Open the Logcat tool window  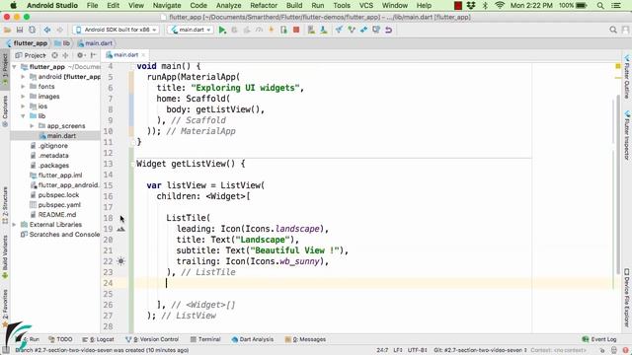(99, 339)
